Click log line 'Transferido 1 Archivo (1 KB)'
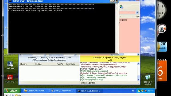Screen dimensions: 171x96 (x=103, y=67)
